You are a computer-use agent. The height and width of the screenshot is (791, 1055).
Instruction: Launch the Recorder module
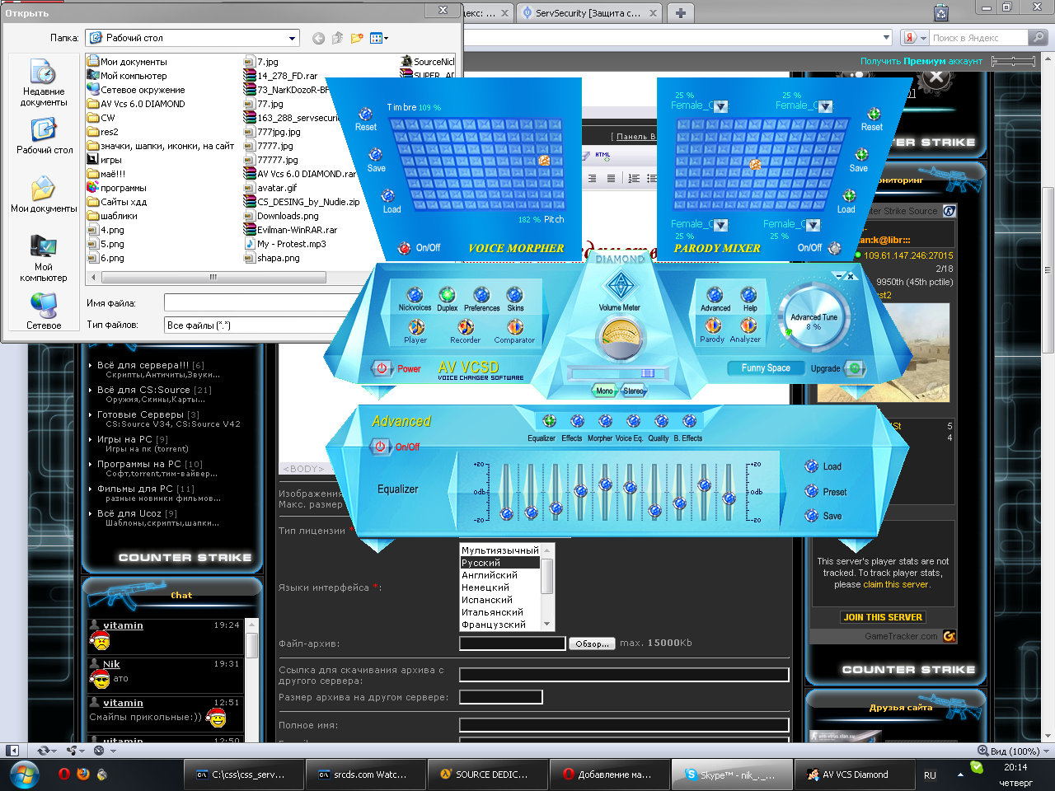465,328
